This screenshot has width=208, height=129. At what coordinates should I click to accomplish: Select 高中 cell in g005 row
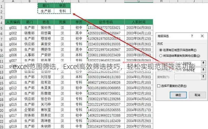[x=79, y=49]
